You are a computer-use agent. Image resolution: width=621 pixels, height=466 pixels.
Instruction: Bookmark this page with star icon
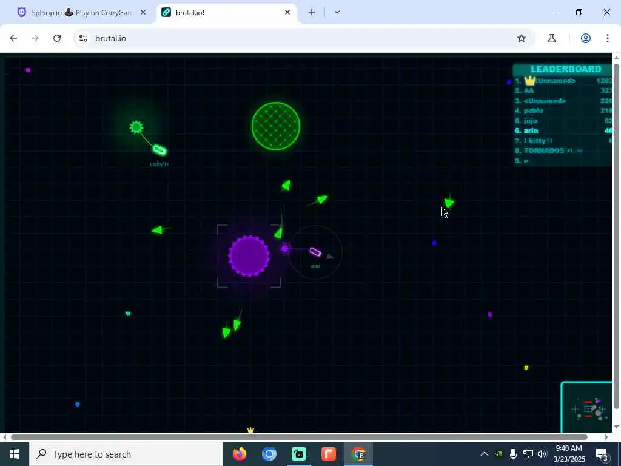522,38
